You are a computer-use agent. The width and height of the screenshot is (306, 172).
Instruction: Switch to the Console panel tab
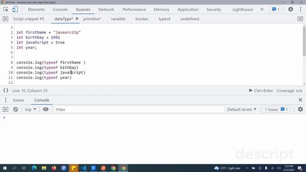60,10
